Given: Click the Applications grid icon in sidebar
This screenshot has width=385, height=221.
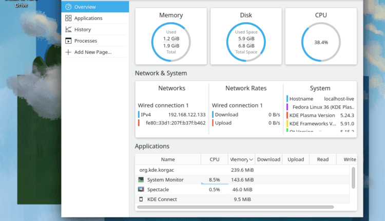Looking at the screenshot, I should (68, 19).
